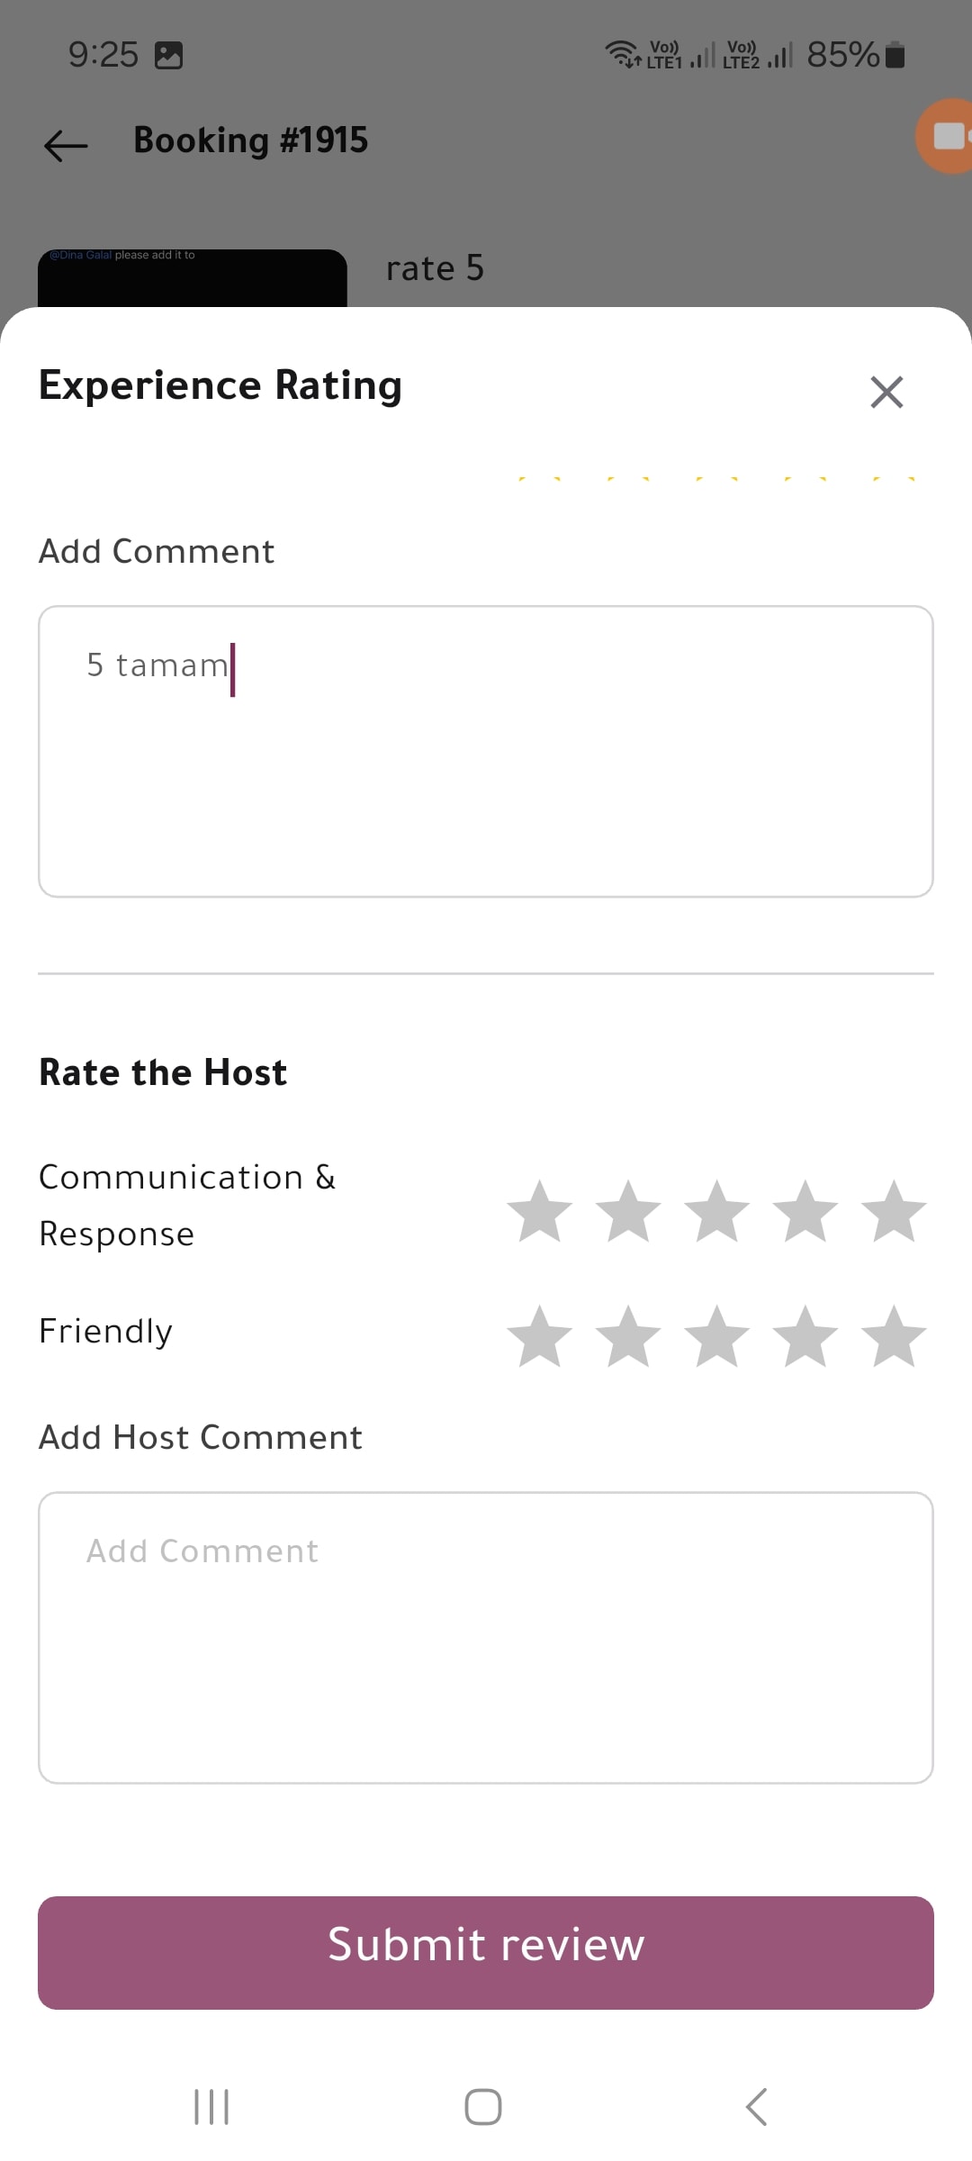Viewport: 972px width, 2161px height.
Task: Give Friendly two stars
Action: [x=628, y=1336]
